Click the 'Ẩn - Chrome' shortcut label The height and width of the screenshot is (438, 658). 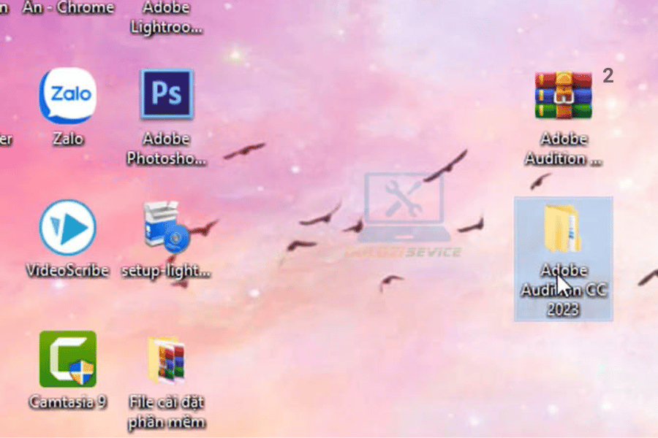(x=68, y=7)
